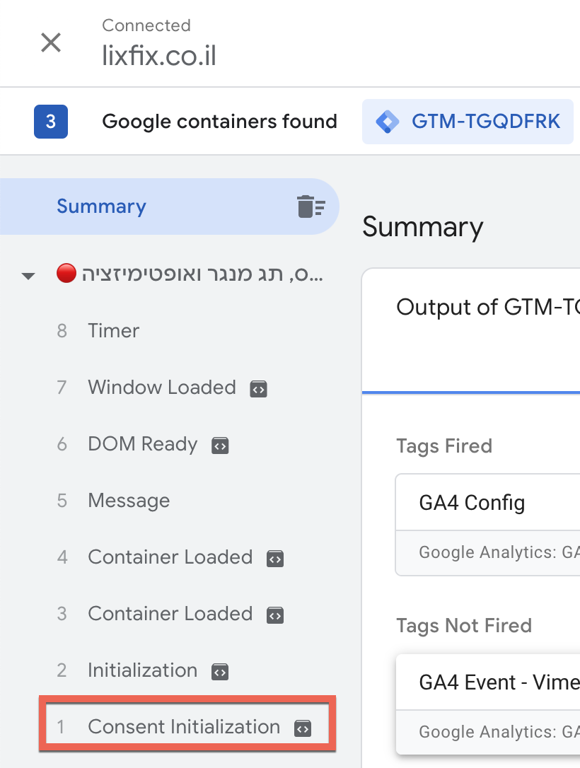Collapse the Hebrew-titled page event group
The image size is (580, 768).
point(28,275)
